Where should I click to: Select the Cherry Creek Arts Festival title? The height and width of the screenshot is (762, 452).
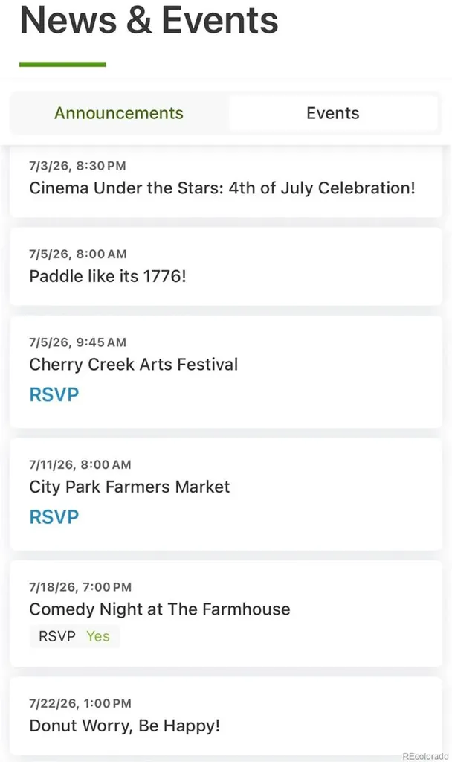click(134, 365)
